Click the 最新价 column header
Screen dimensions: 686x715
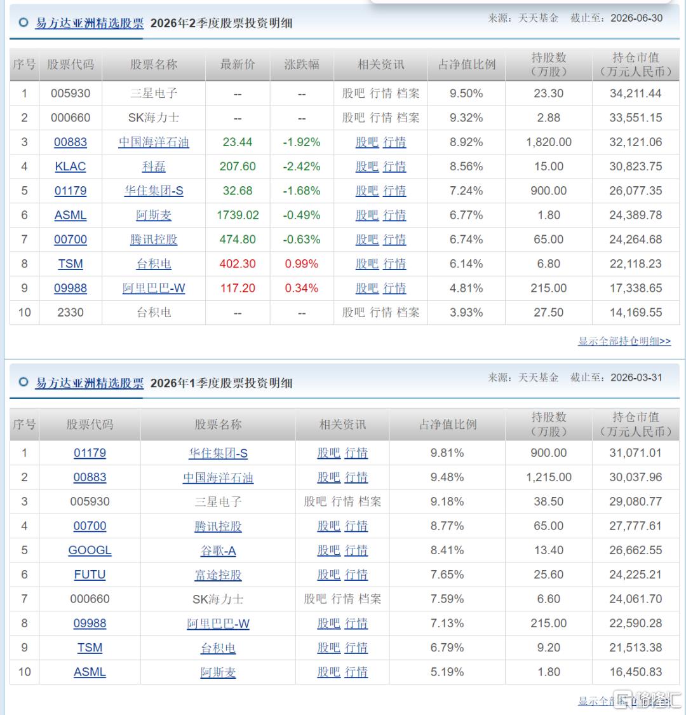pyautogui.click(x=238, y=64)
